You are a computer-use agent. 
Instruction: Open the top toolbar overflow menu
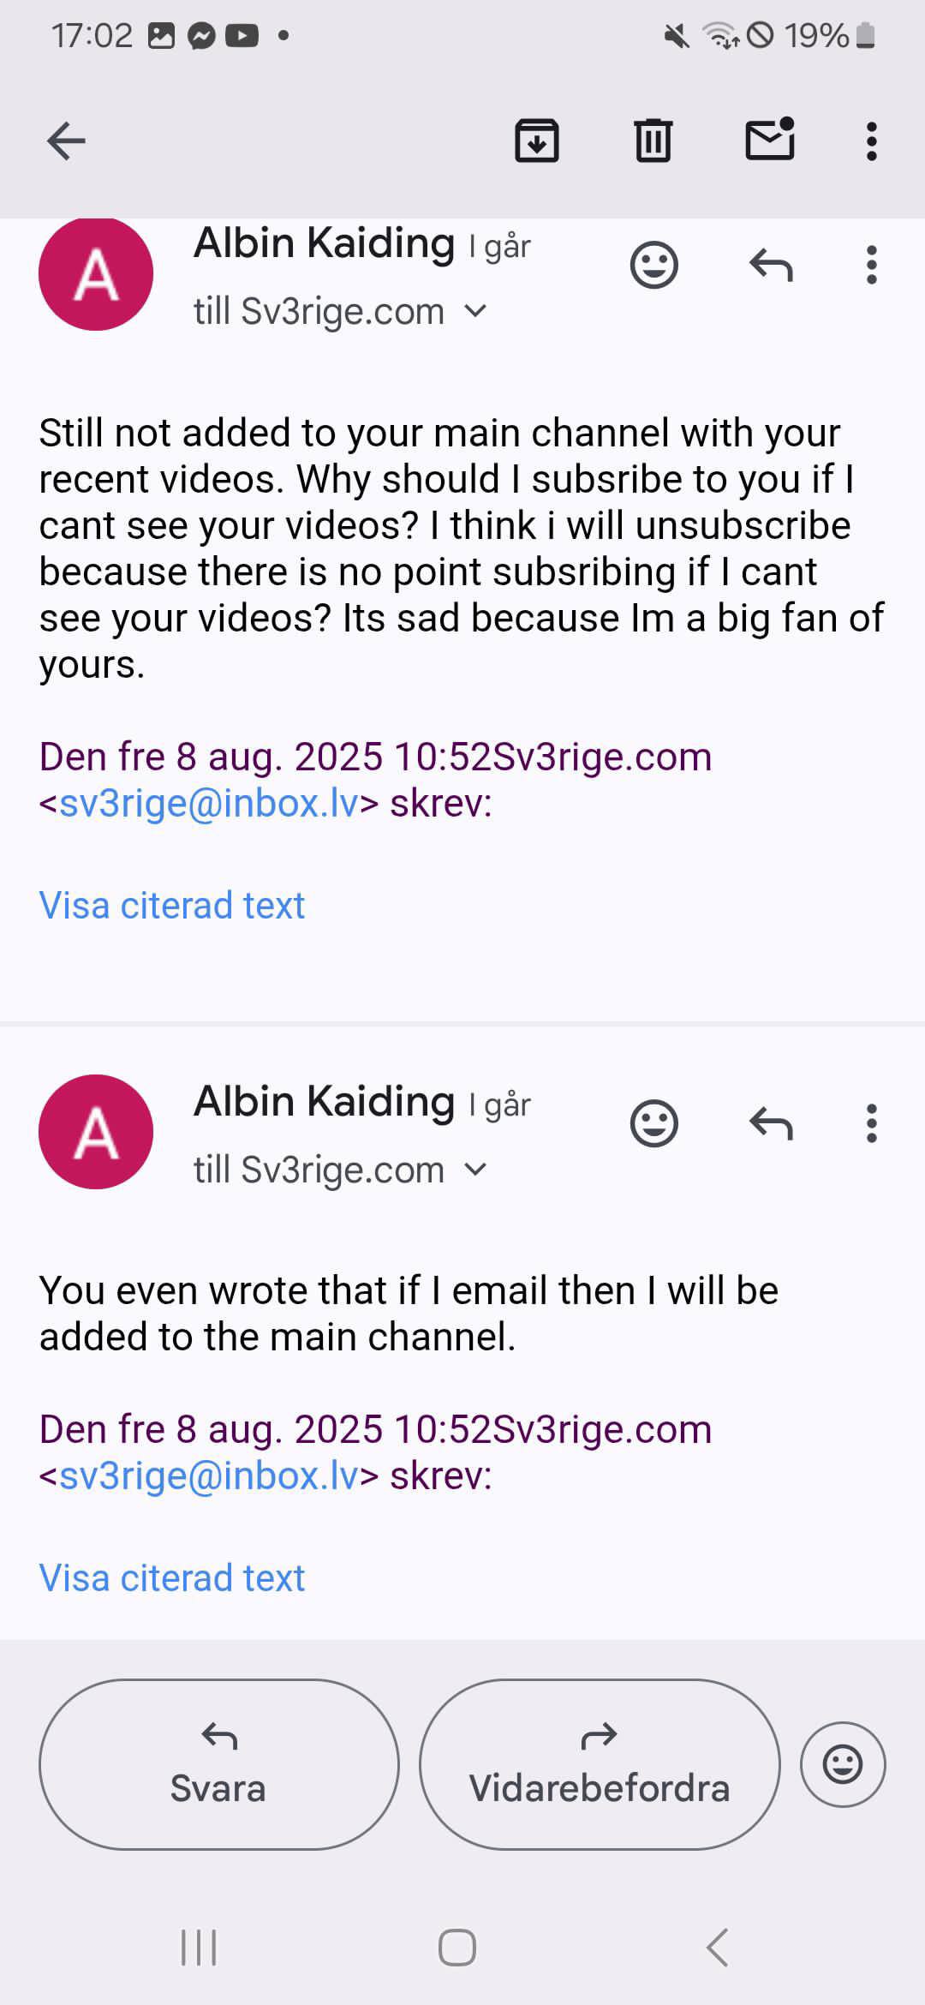tap(871, 141)
